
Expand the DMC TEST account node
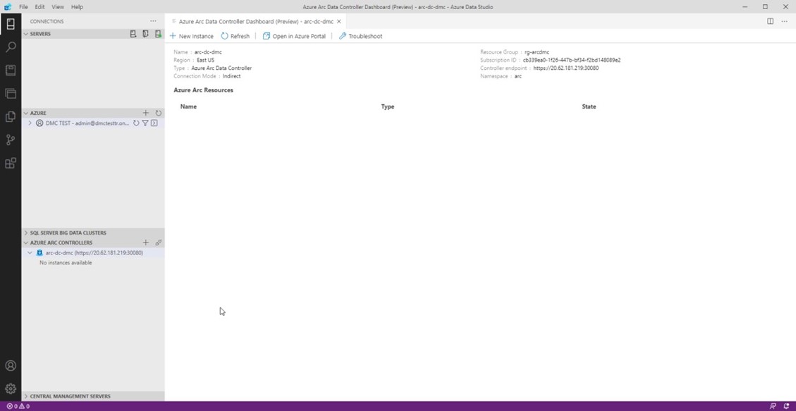coord(30,123)
